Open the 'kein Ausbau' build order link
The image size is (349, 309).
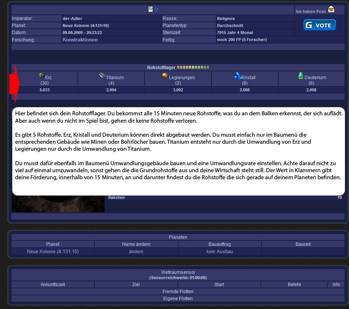tap(219, 251)
